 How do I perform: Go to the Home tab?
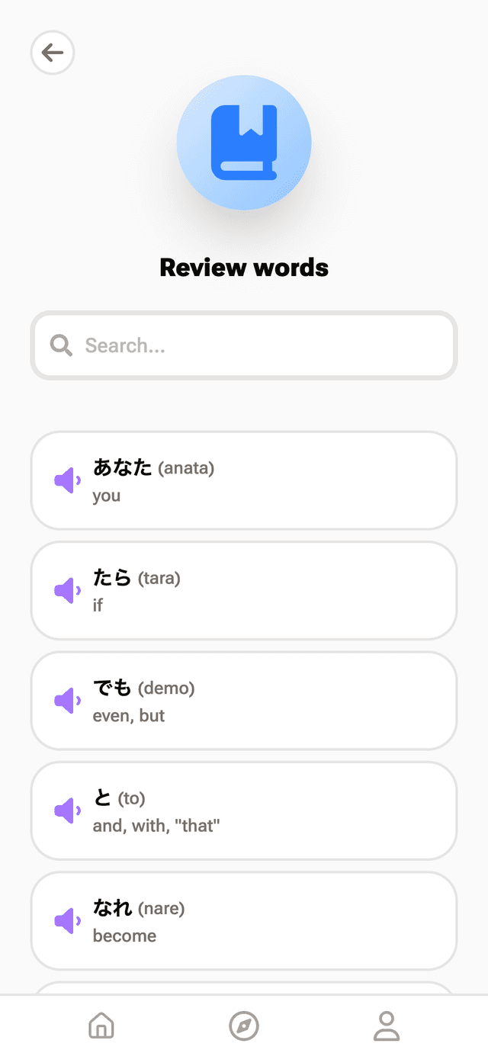[x=101, y=1026]
